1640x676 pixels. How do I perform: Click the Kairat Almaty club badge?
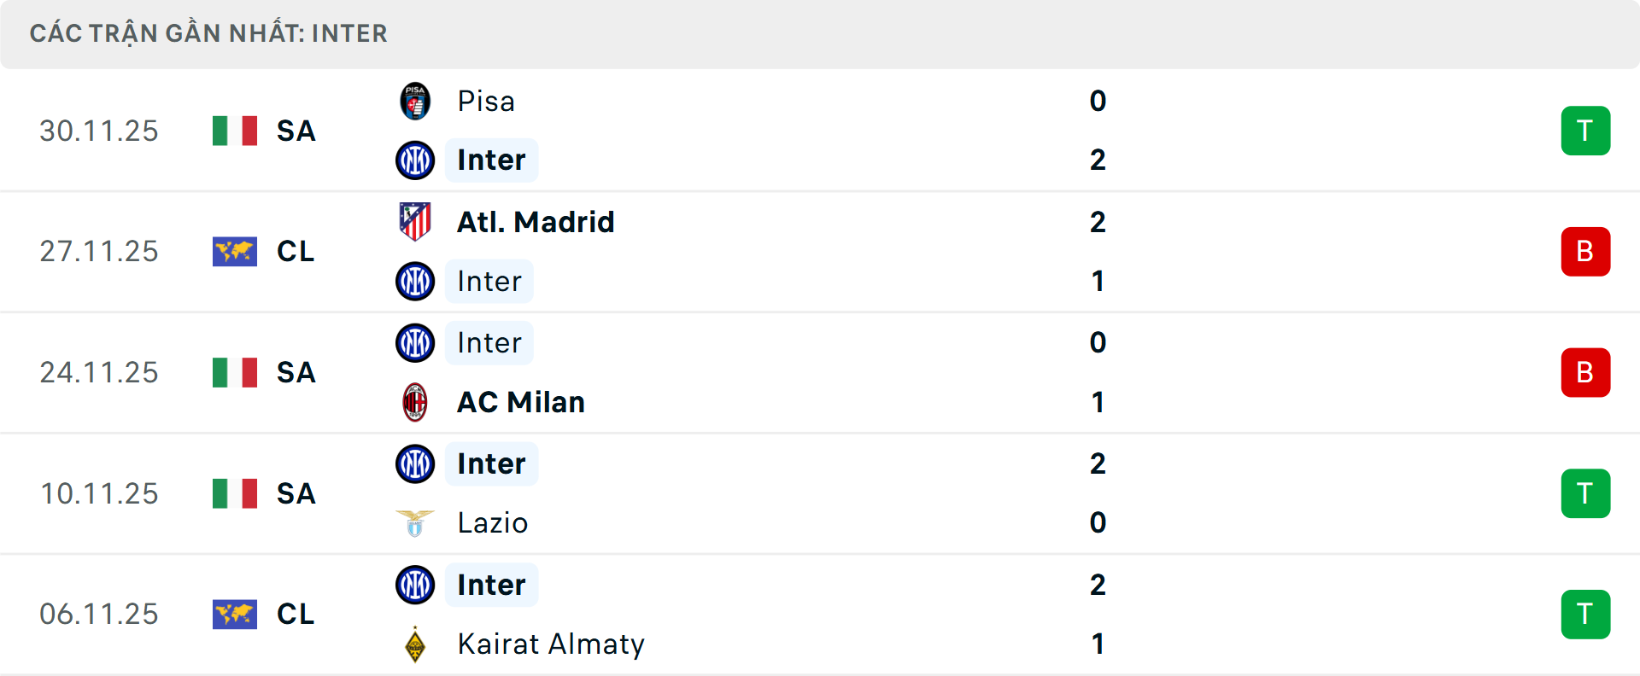click(415, 644)
